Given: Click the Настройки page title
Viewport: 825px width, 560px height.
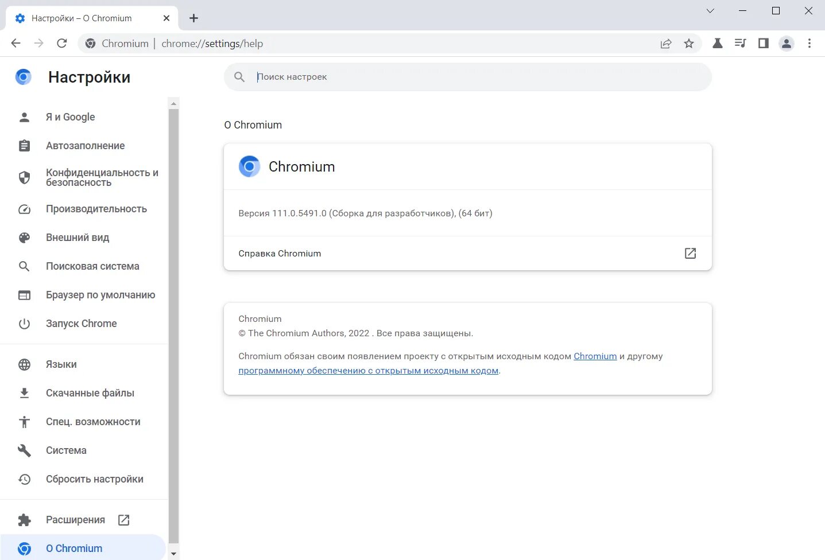Looking at the screenshot, I should [89, 77].
